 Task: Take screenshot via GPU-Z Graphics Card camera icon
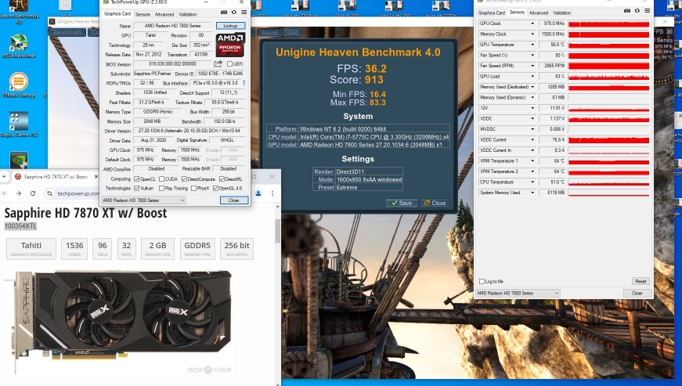point(224,13)
